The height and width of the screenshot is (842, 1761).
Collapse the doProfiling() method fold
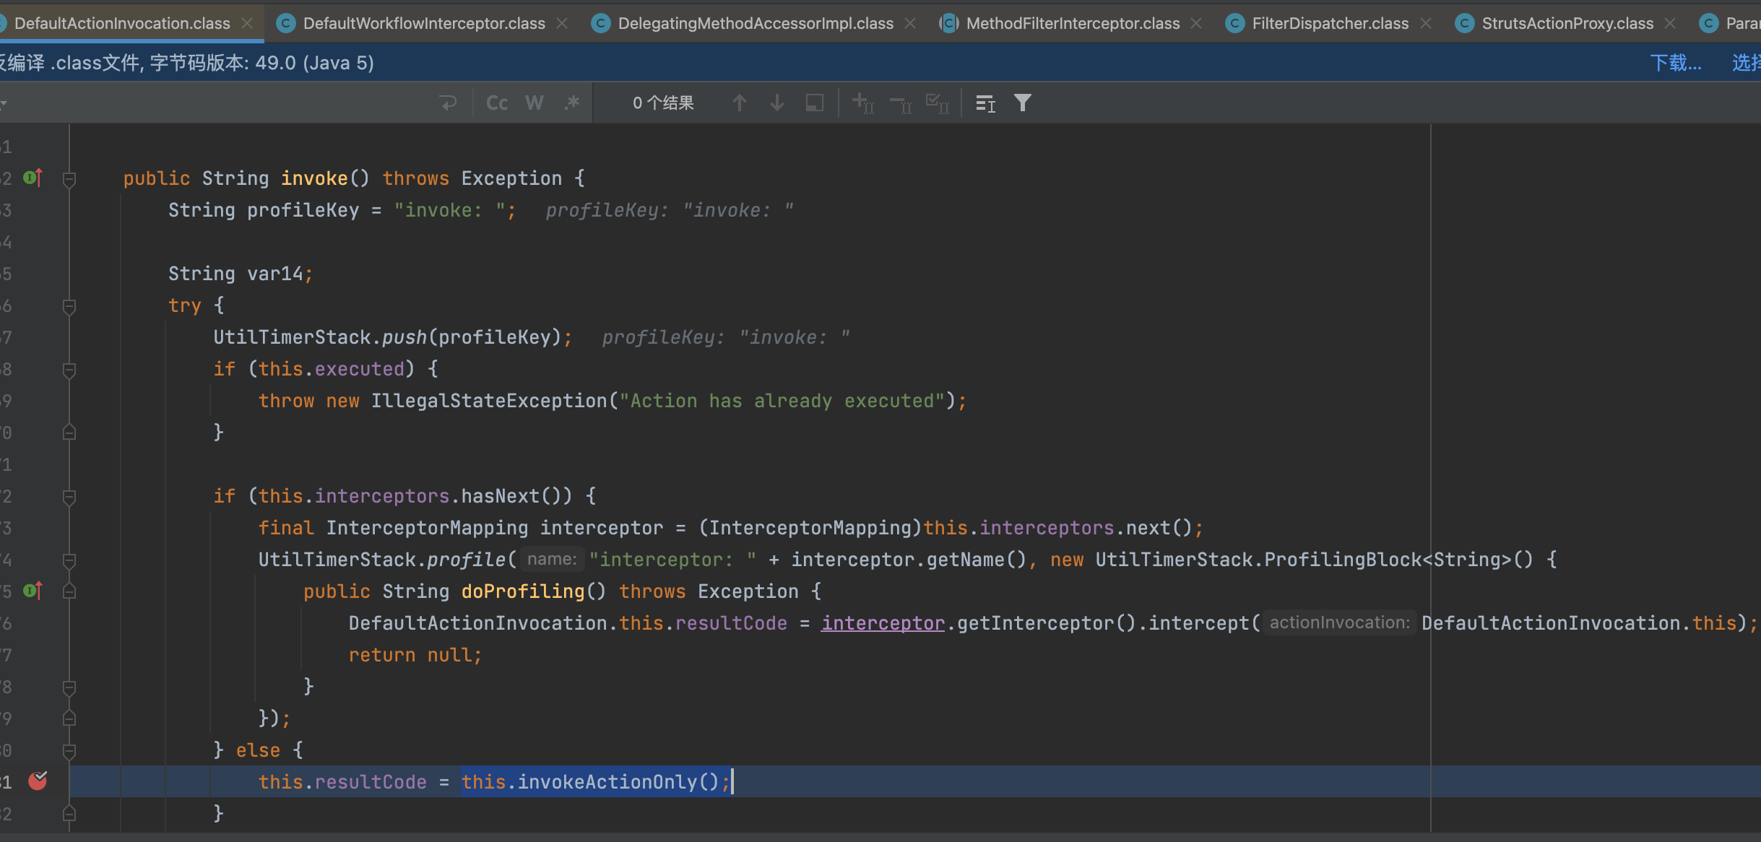point(69,591)
